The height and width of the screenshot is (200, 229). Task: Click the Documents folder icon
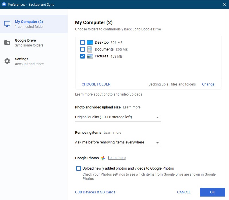[x=90, y=49]
